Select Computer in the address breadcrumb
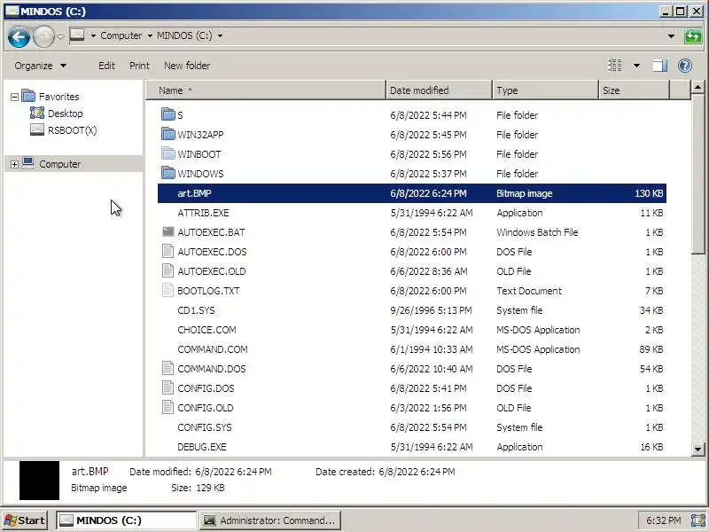This screenshot has width=709, height=532. [121, 35]
